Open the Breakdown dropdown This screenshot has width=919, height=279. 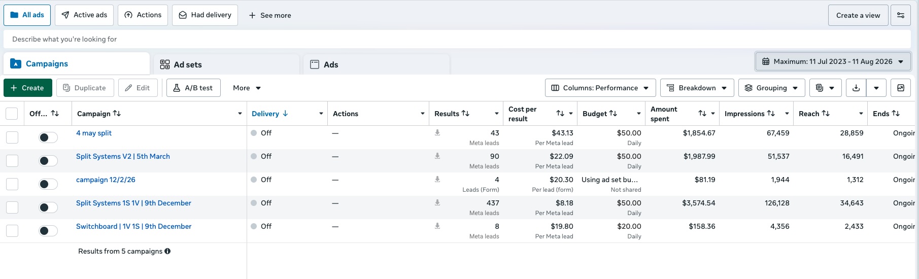[697, 88]
